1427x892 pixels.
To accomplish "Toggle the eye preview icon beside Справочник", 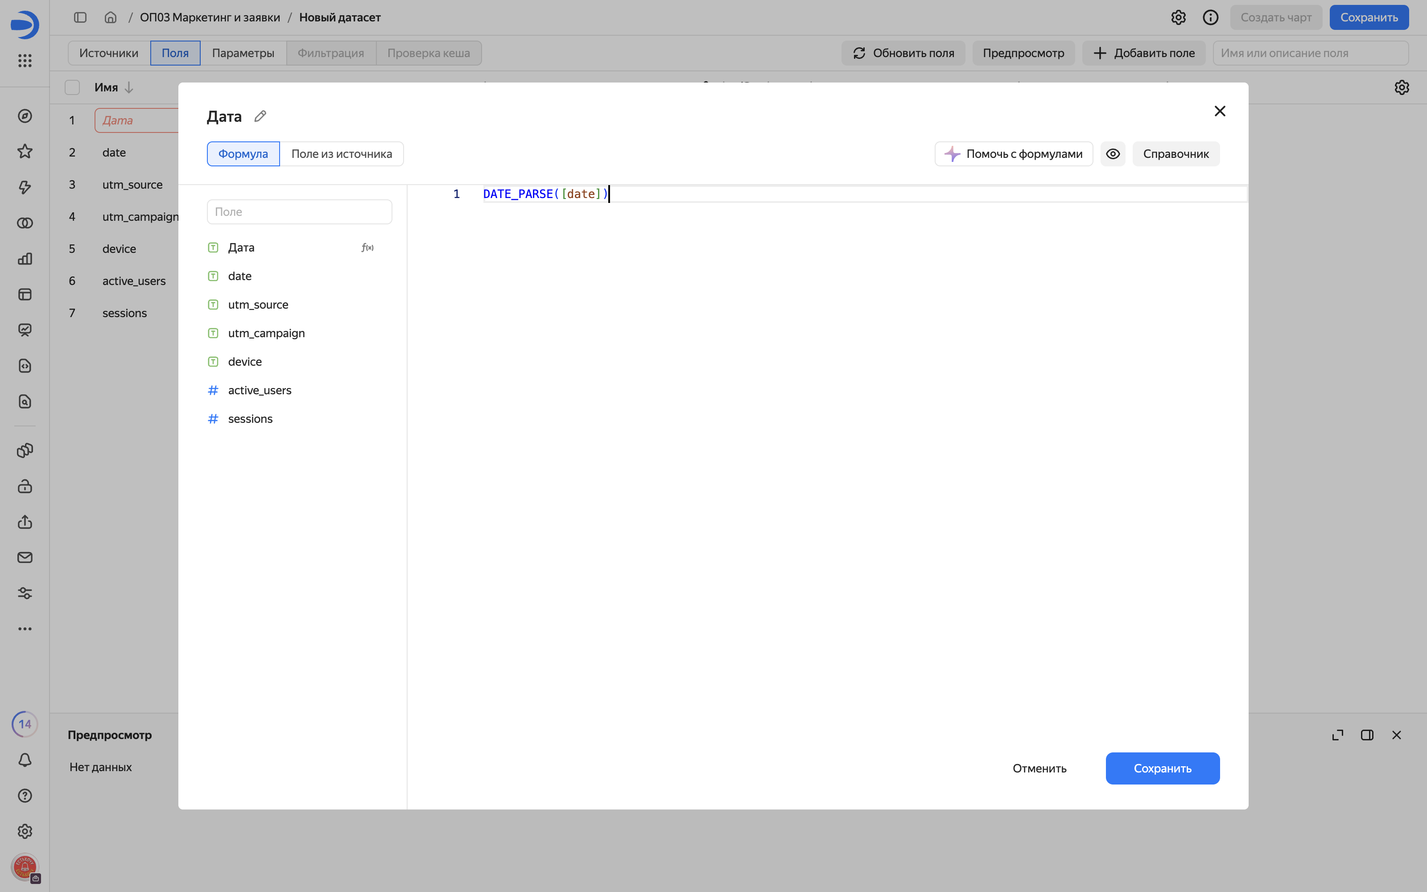I will 1112,154.
